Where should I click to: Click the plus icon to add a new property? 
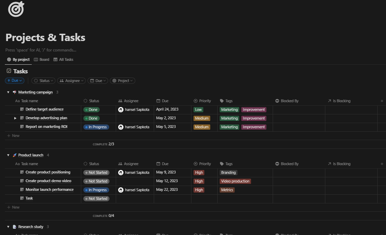pos(382,100)
